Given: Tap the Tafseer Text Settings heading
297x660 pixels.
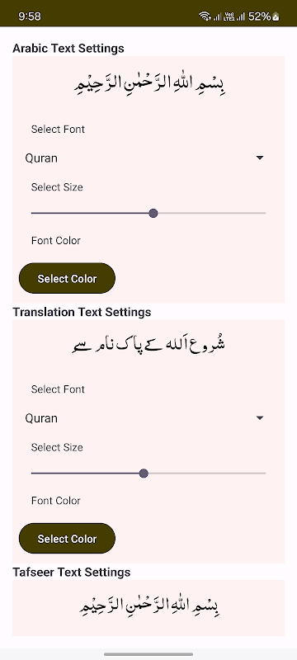Looking at the screenshot, I should tap(72, 573).
